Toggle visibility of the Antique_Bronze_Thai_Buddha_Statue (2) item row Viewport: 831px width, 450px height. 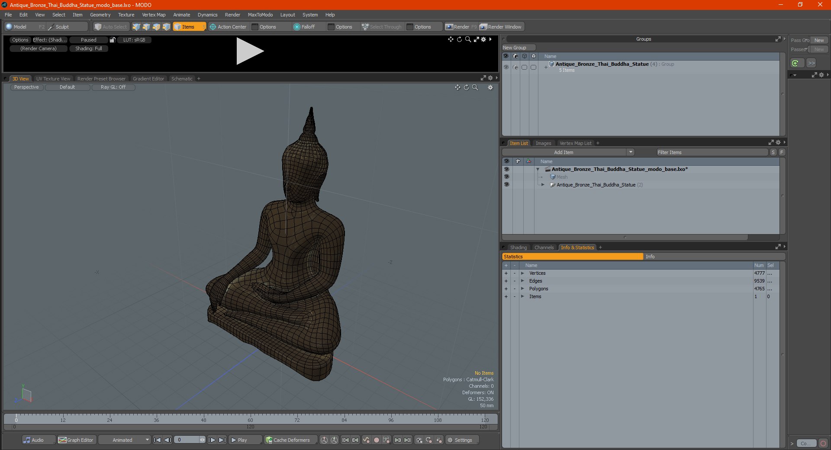(x=506, y=185)
